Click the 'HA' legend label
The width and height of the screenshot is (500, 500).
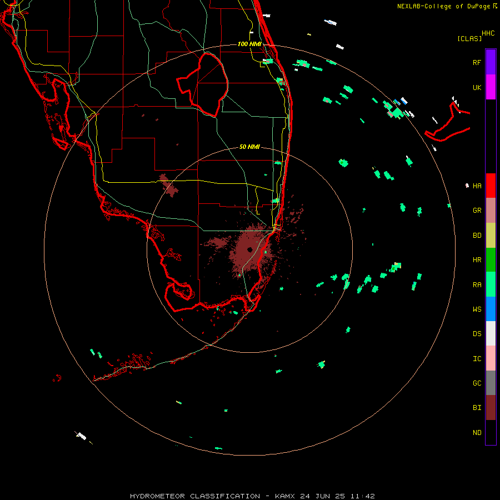coord(477,186)
